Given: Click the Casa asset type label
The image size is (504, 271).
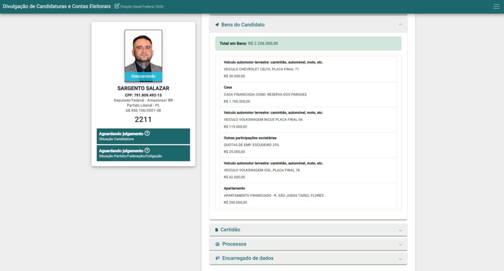Looking at the screenshot, I should [228, 88].
